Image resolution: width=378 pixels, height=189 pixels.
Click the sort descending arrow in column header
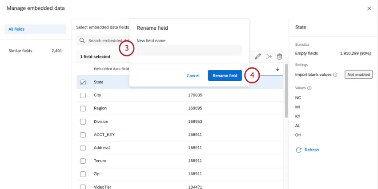click(x=277, y=69)
